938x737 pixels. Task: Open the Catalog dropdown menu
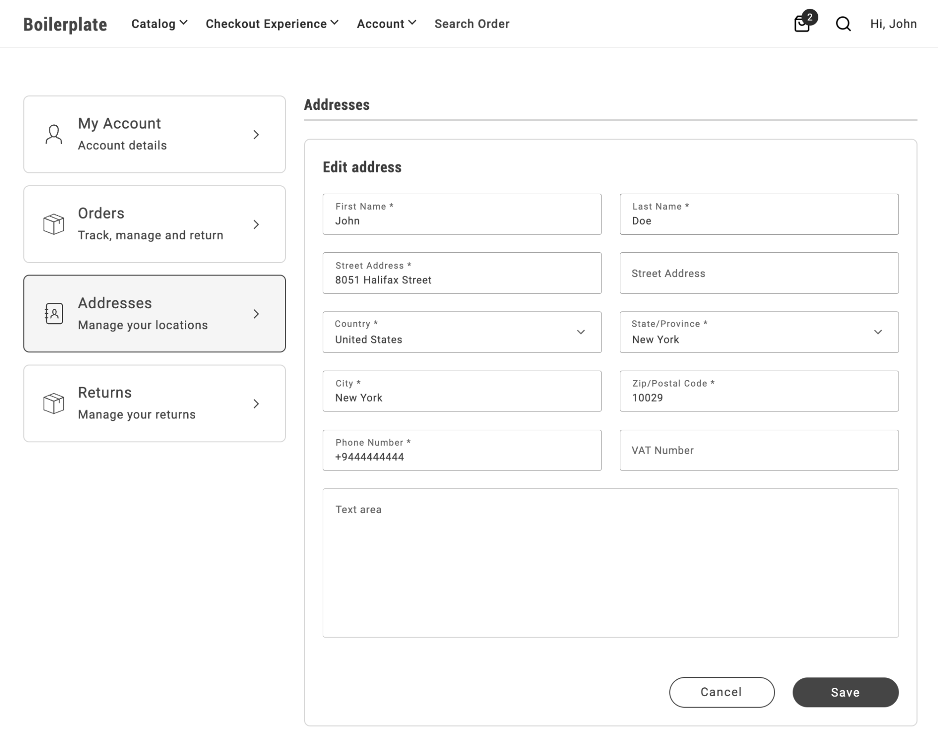pos(158,23)
